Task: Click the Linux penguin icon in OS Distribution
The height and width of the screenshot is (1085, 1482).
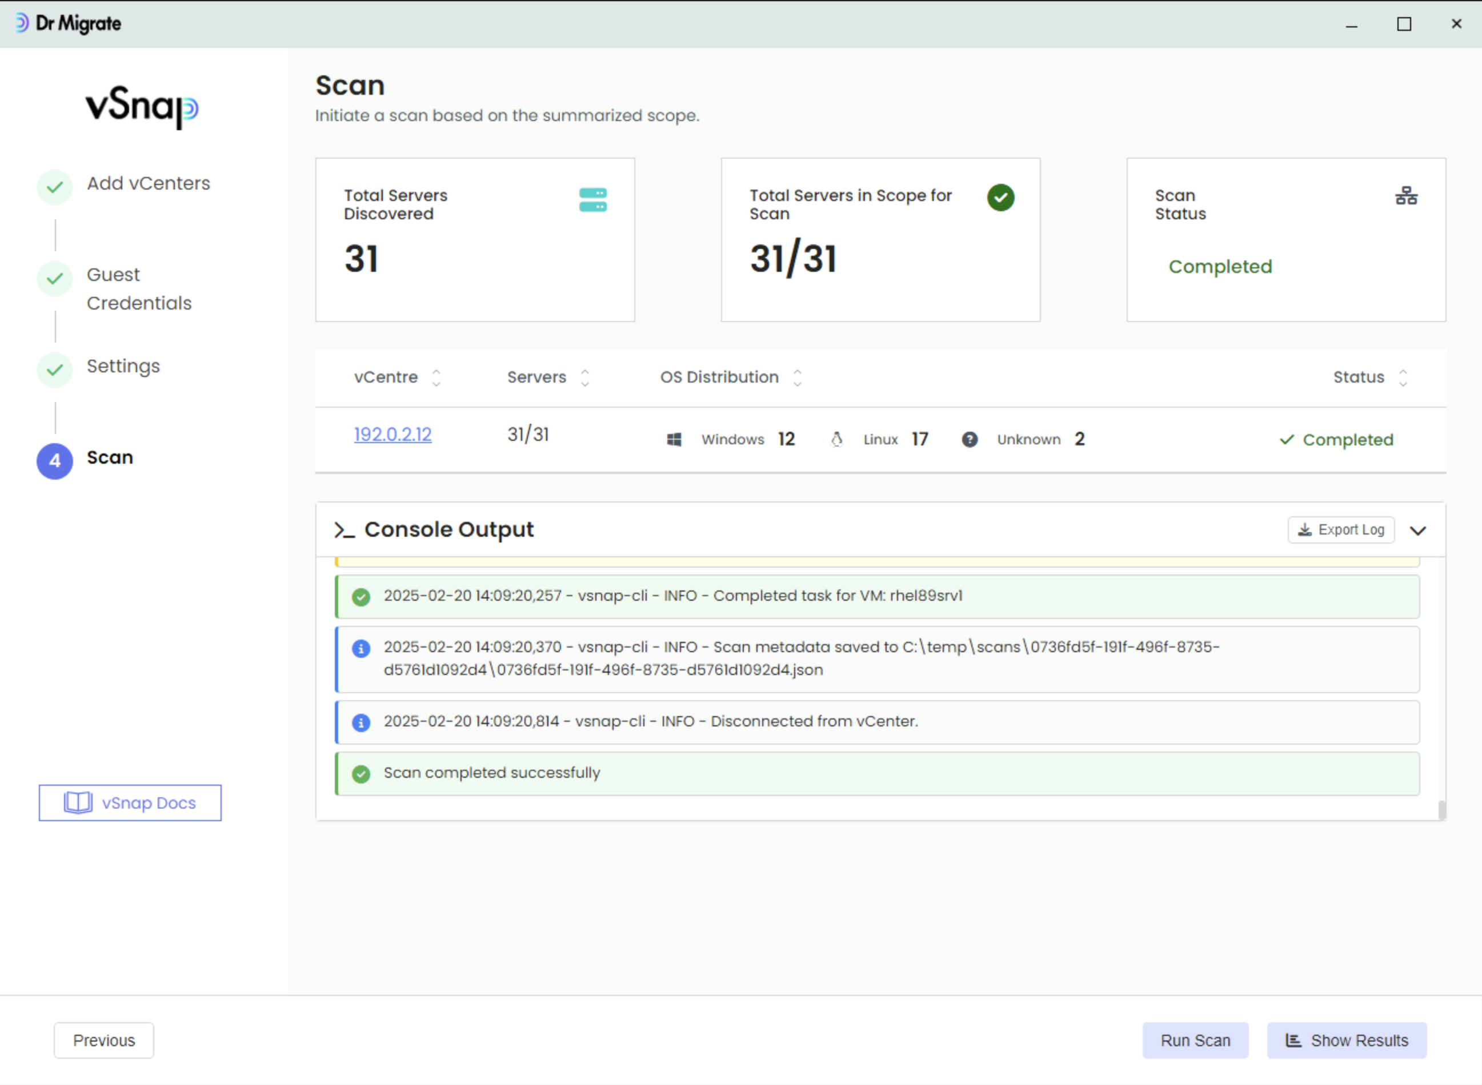Action: [x=836, y=439]
